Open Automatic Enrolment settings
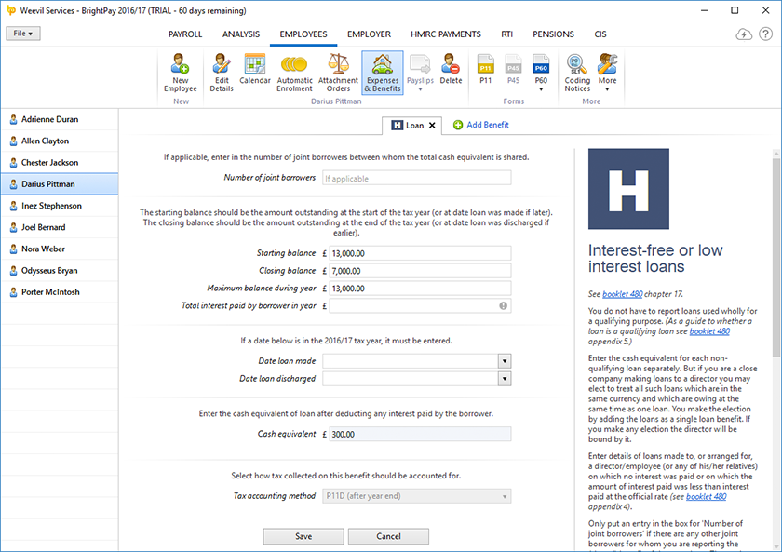 (x=294, y=73)
